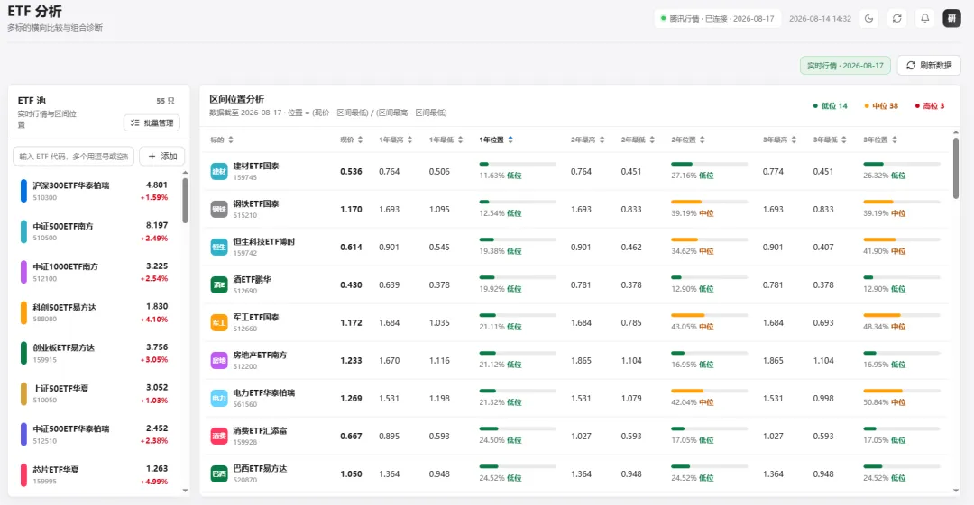Click the 军工ETF国泰 row icon

point(218,322)
